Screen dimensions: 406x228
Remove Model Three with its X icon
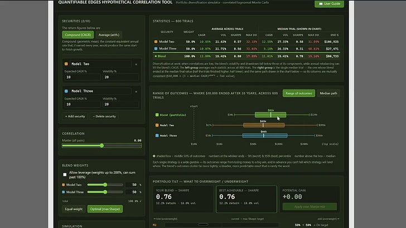pos(136,91)
